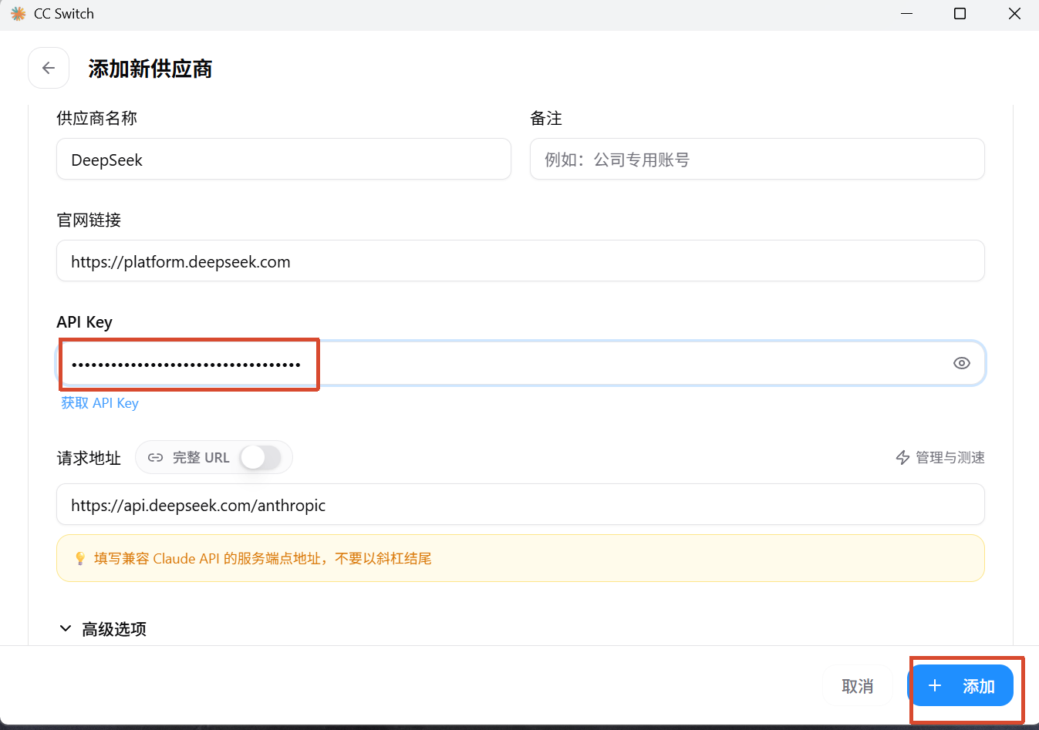This screenshot has height=730, width=1039.
Task: Click the 请求地址 label
Action: (x=89, y=458)
